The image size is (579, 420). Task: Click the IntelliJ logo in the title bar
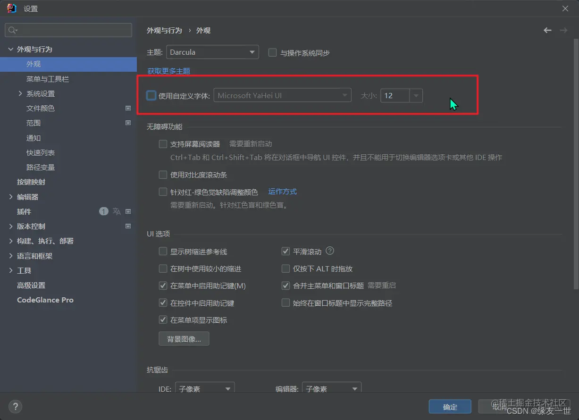coord(11,8)
